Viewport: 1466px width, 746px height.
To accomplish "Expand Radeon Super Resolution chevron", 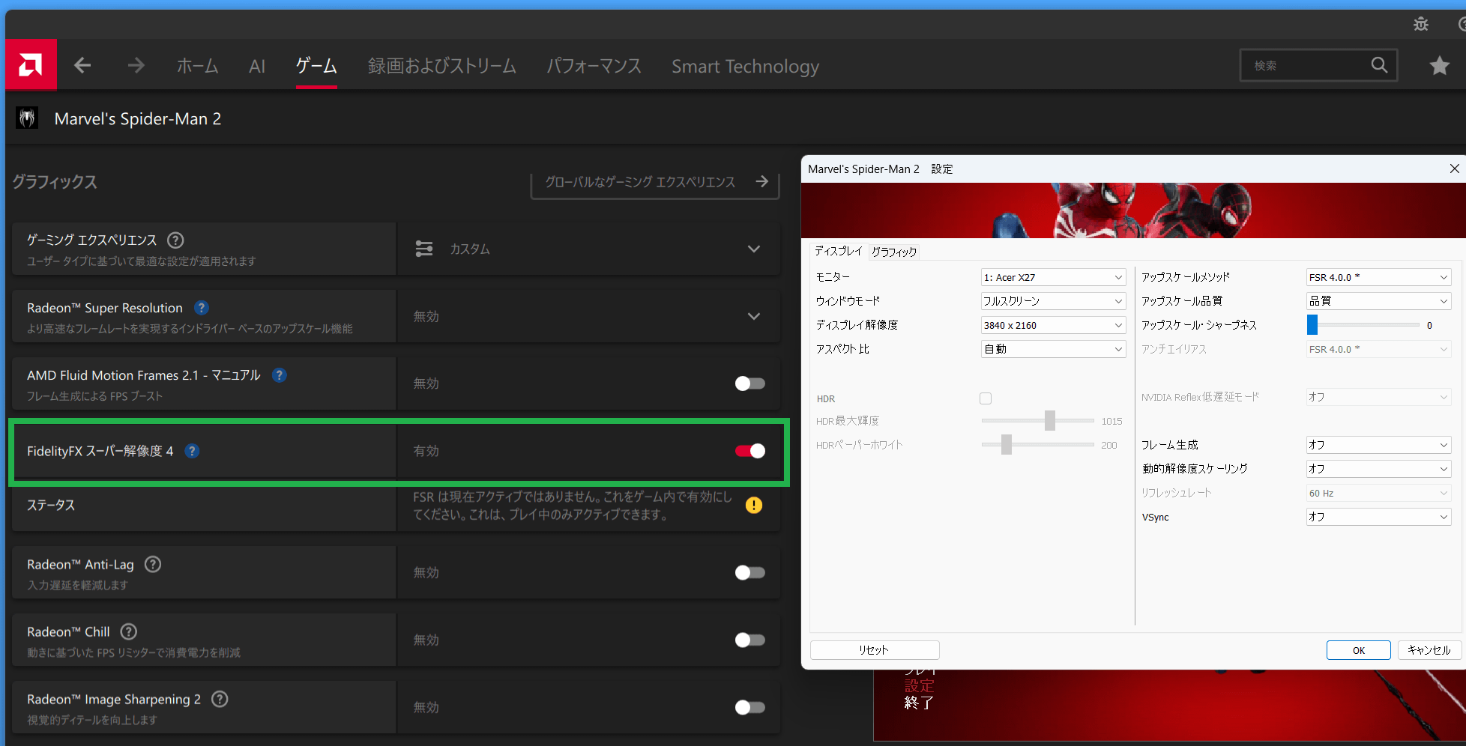I will point(754,316).
